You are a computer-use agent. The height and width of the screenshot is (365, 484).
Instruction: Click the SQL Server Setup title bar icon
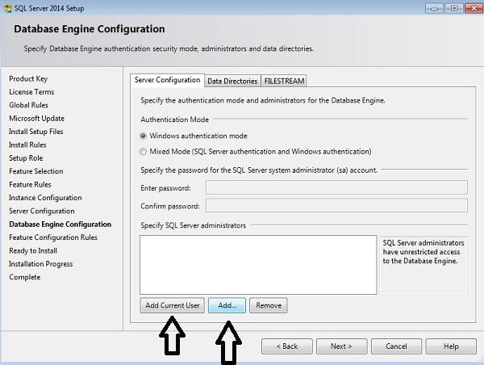(x=7, y=7)
